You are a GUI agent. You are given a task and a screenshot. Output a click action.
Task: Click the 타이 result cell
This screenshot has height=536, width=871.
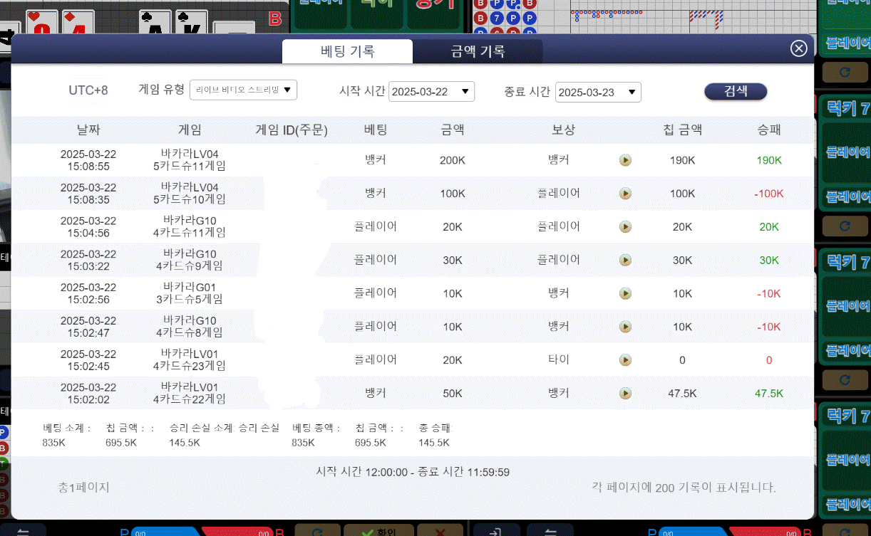[559, 359]
